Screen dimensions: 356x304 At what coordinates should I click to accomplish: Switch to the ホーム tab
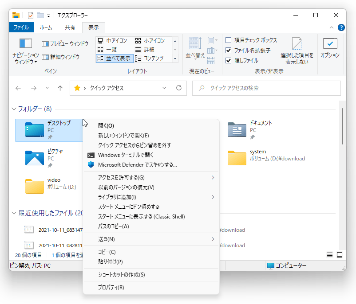46,27
